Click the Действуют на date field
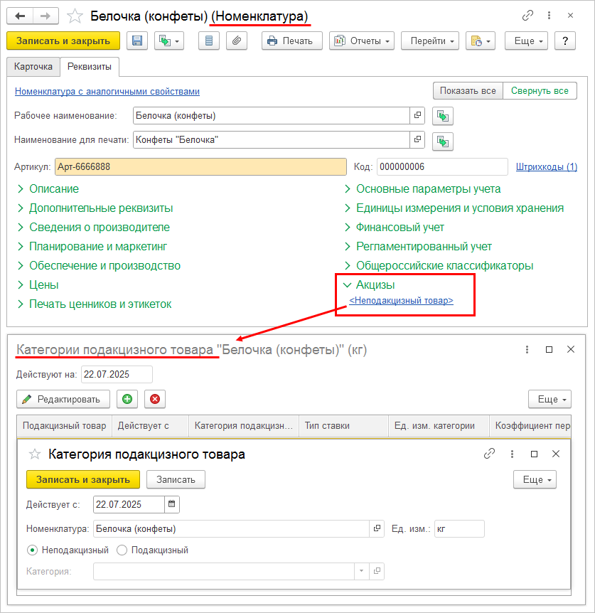This screenshot has width=595, height=613. [117, 375]
